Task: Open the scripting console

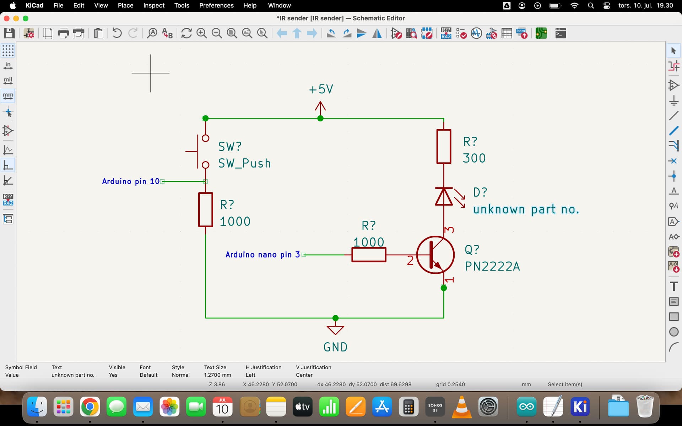Action: 561,33
